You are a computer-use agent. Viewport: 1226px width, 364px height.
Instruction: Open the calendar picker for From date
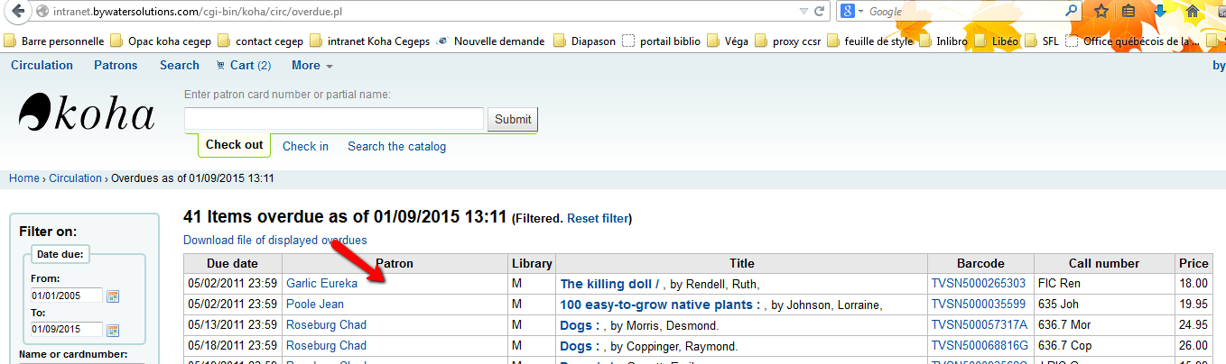coord(113,296)
